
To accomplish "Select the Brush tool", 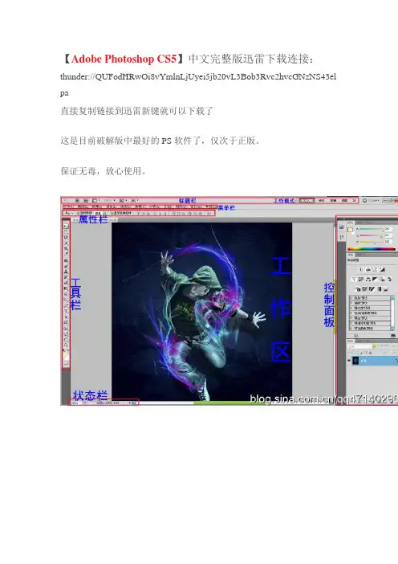I will coord(66,266).
